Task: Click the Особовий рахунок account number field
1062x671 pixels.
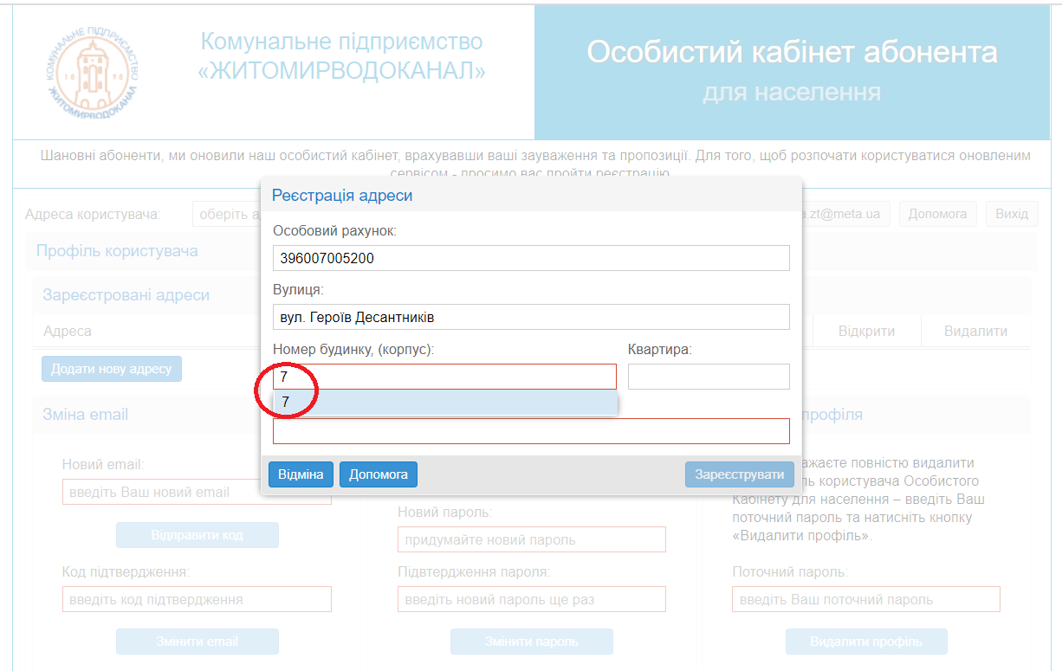Action: 530,258
